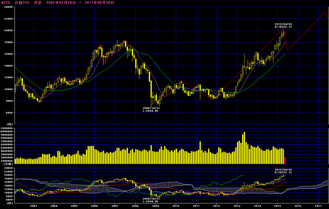Click the start date 2002年02月28日
This screenshot has height=209, width=329.
click(61, 3)
